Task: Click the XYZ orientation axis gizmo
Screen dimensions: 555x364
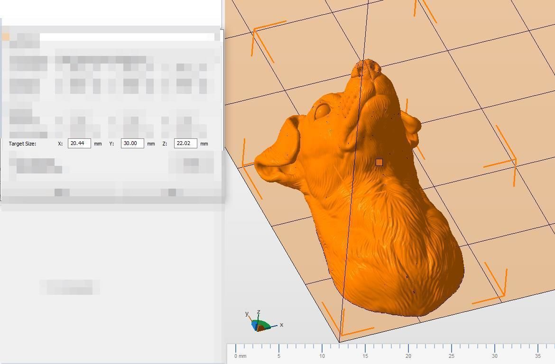Action: (x=264, y=321)
